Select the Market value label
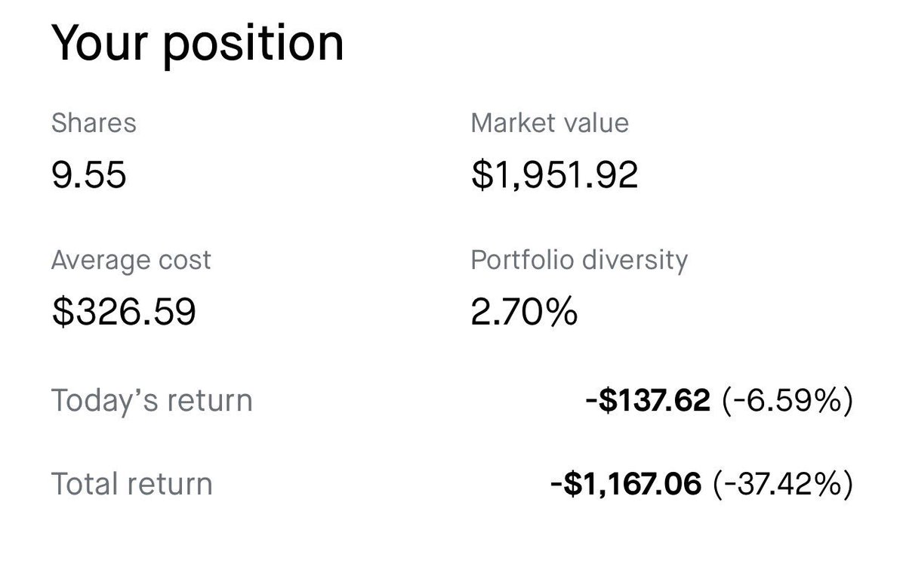 [550, 122]
